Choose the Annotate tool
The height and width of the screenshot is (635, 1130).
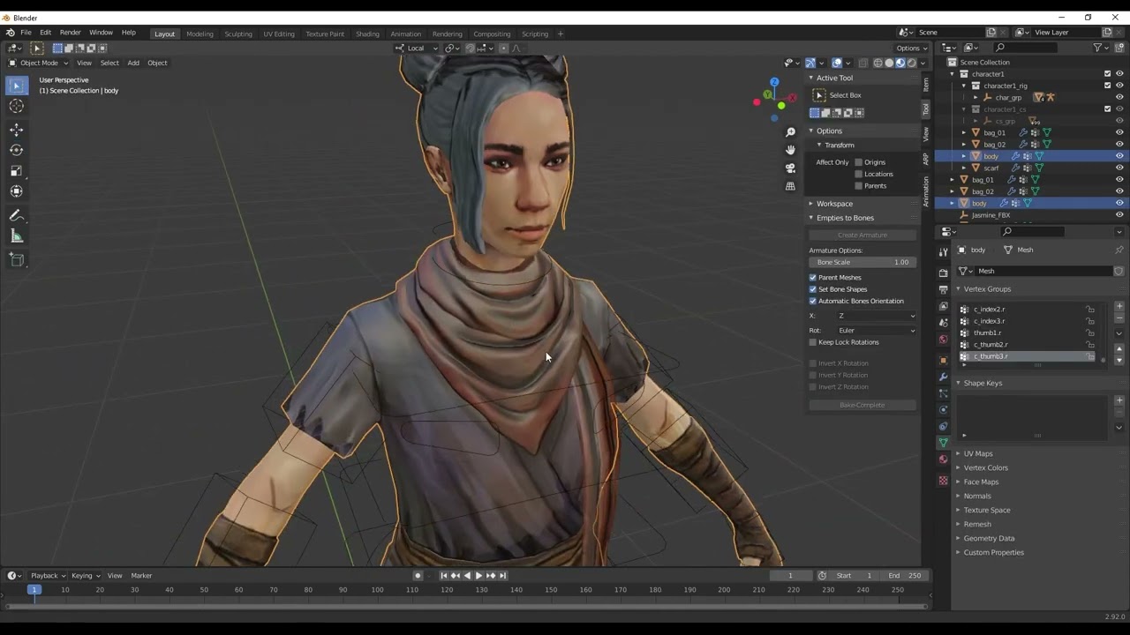16,215
